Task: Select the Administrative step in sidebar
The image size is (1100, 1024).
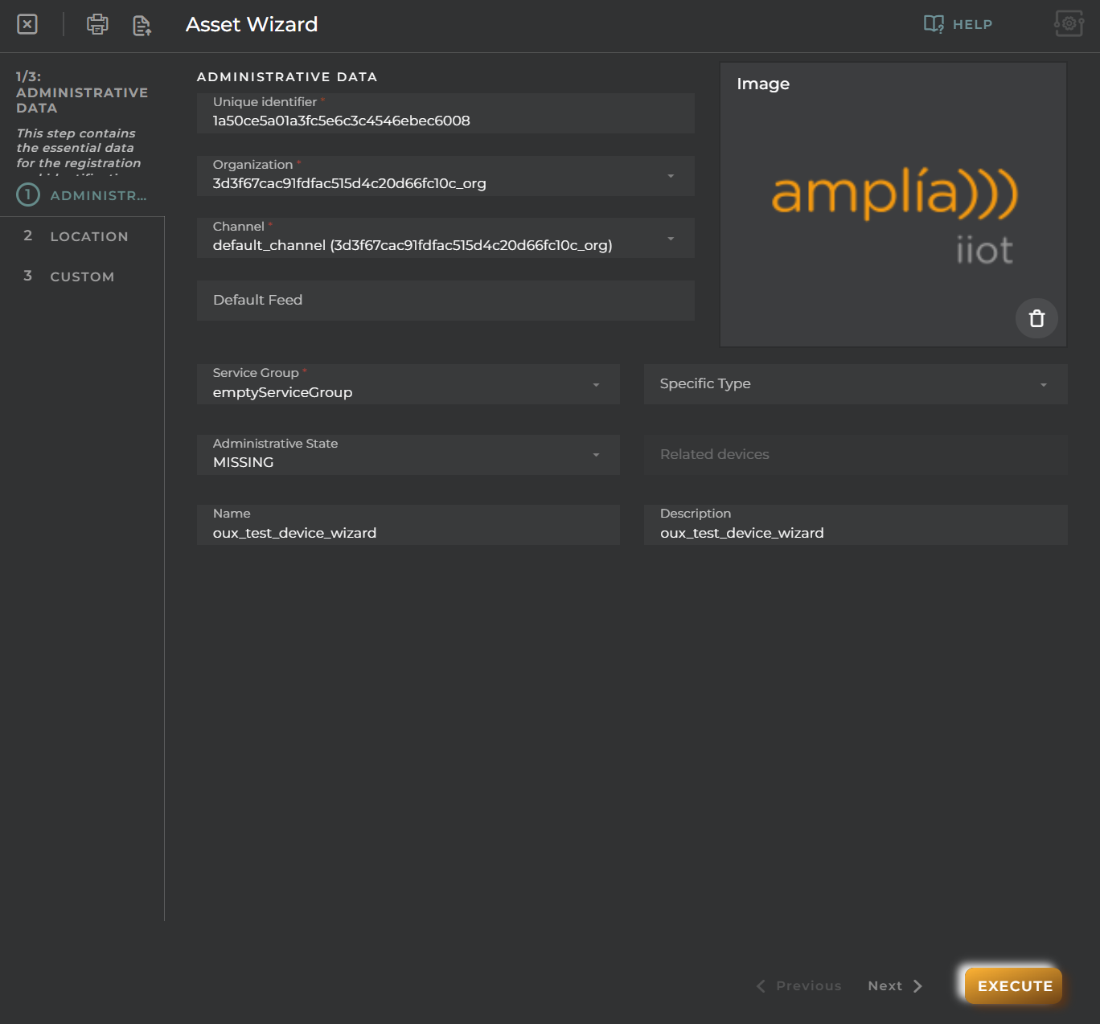Action: [82, 195]
